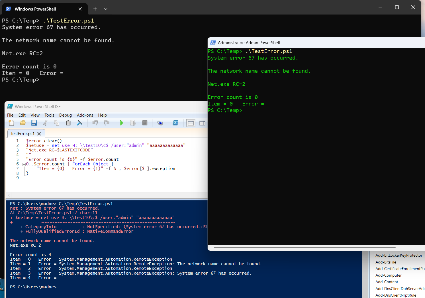Click the script pane left scroll arrow
Viewport: 425px width, 298px height.
[9, 195]
